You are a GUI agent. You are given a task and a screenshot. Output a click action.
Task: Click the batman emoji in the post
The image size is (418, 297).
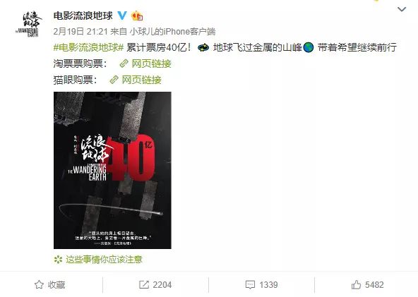pos(203,48)
